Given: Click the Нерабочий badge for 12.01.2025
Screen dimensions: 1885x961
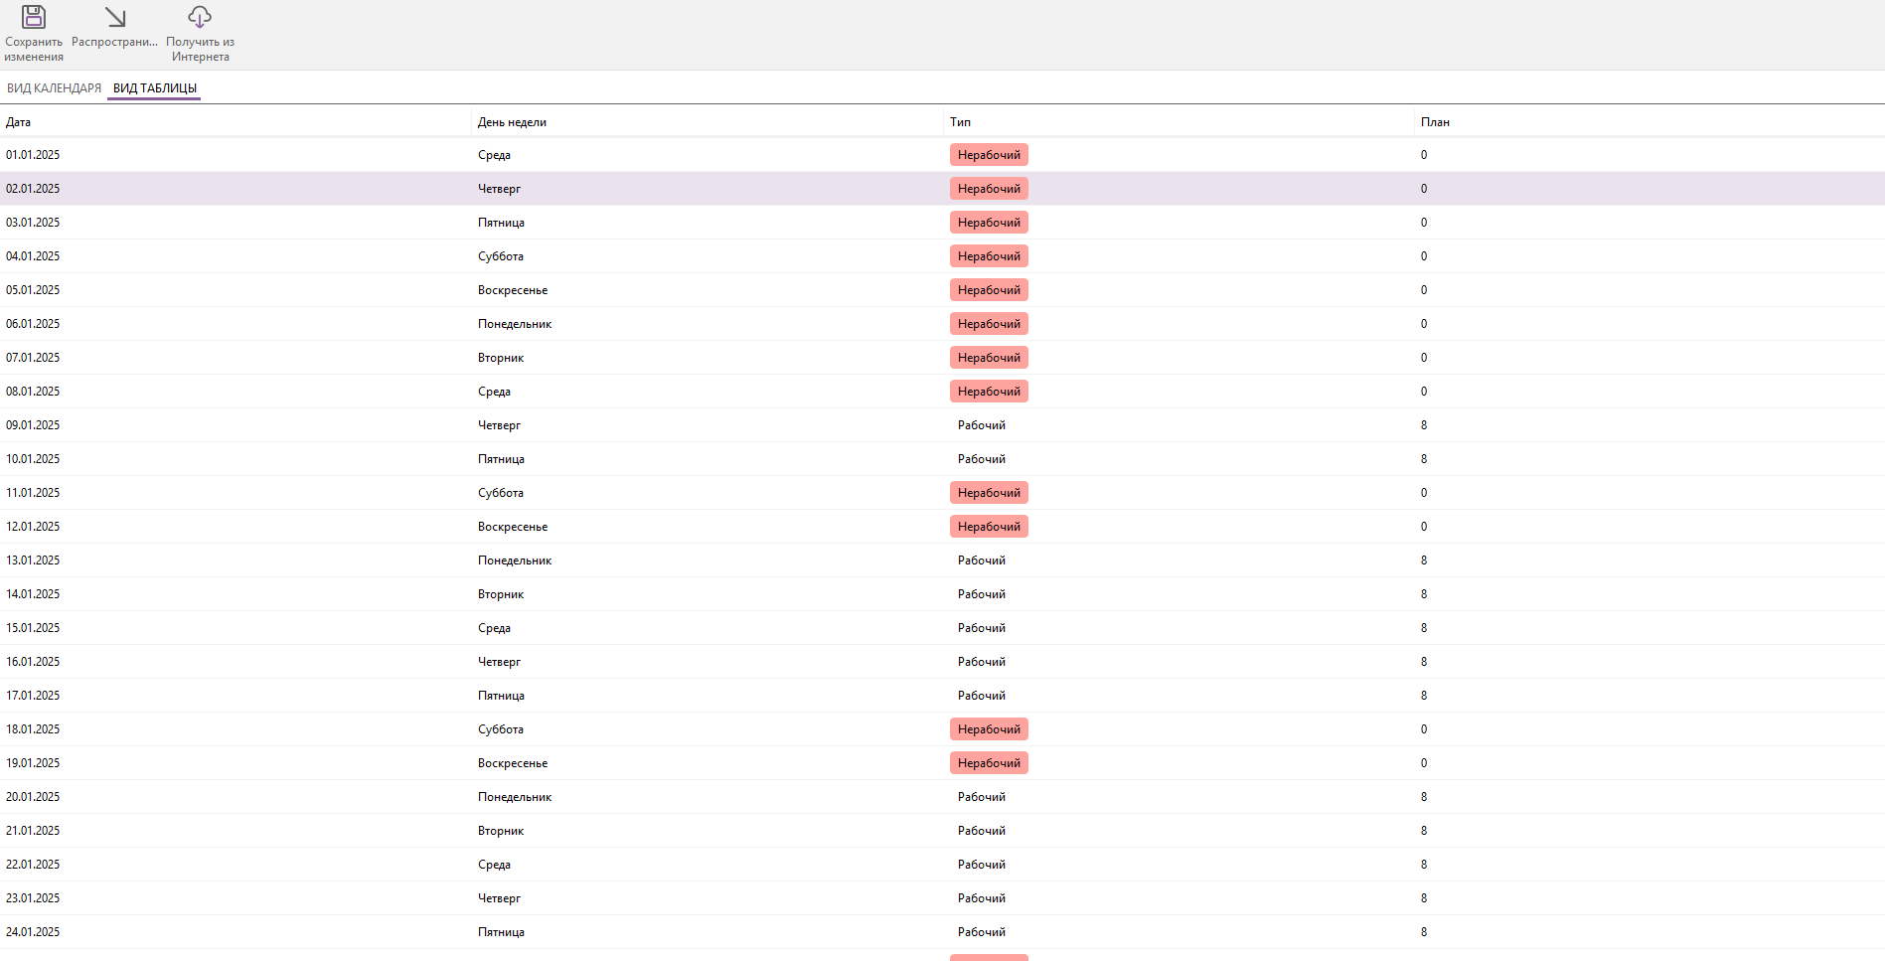Looking at the screenshot, I should click(989, 527).
